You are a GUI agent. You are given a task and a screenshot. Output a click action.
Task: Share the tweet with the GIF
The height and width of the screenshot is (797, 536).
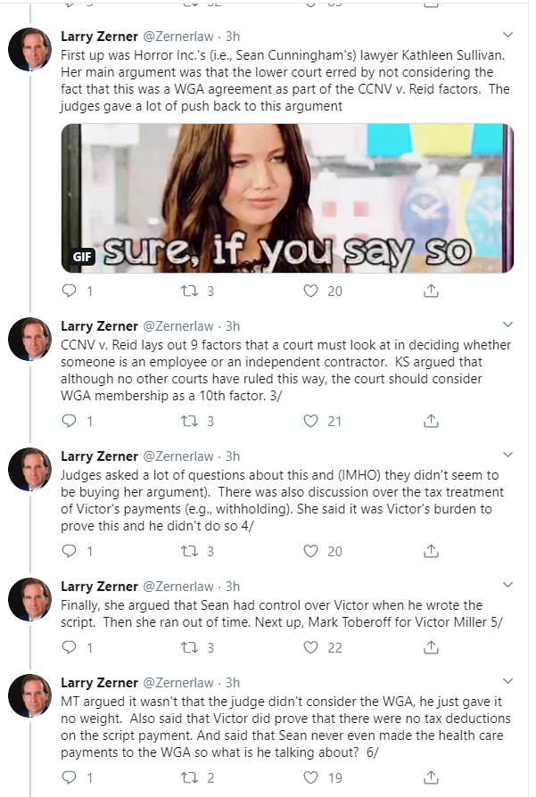tap(430, 291)
